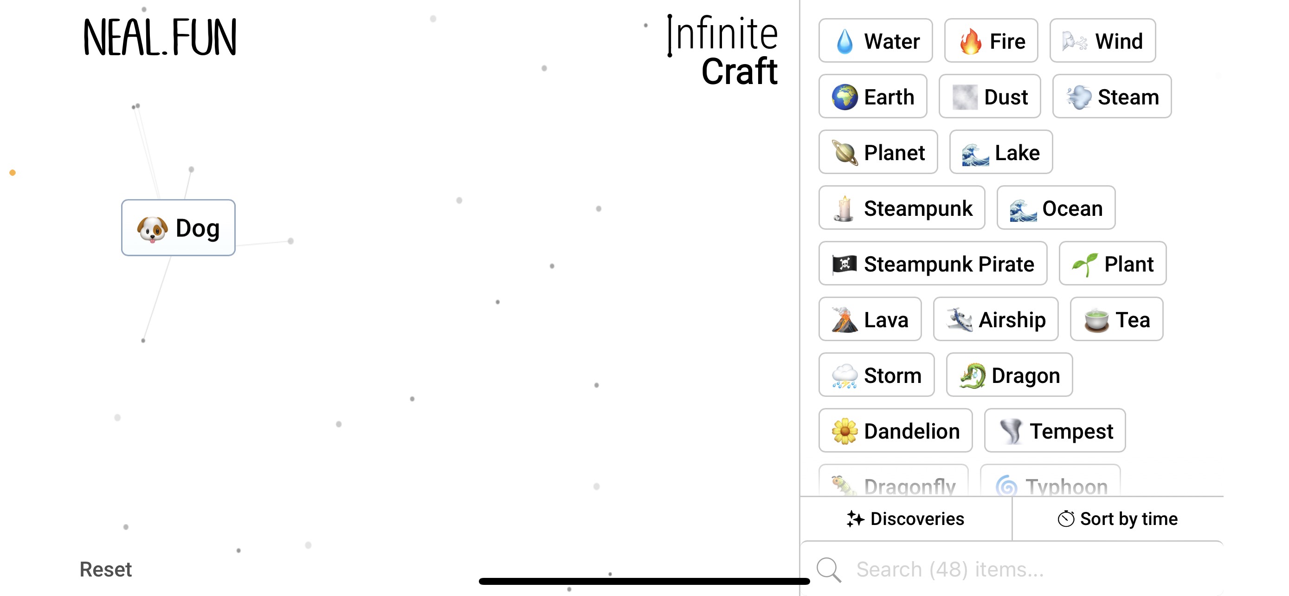This screenshot has width=1289, height=596.
Task: Select the Dog element on the canvas
Action: click(178, 228)
